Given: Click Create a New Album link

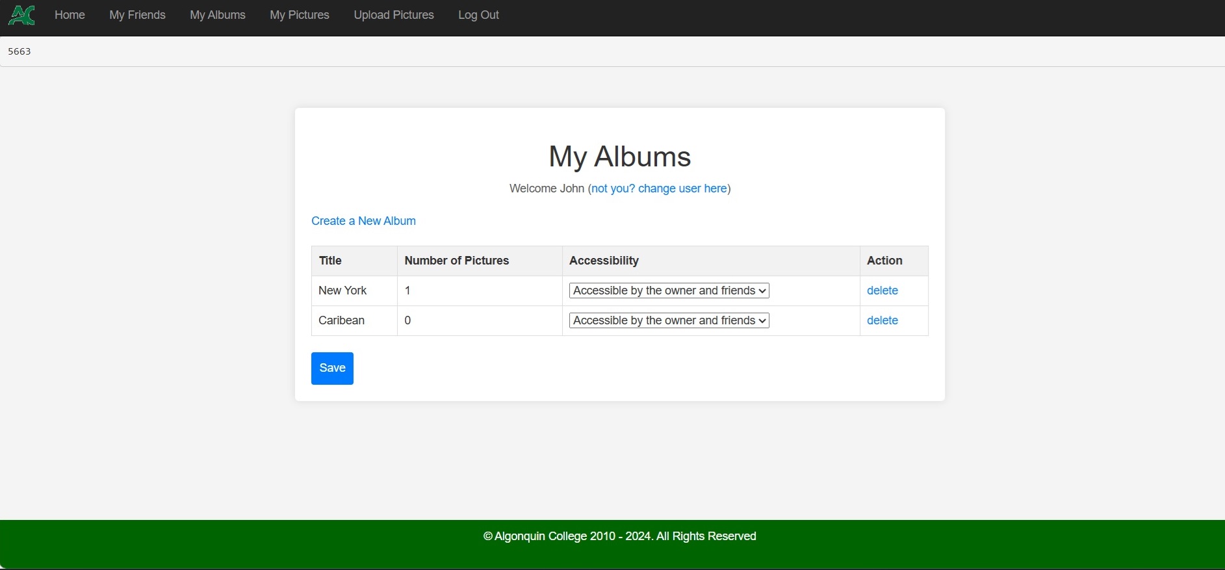Looking at the screenshot, I should [363, 221].
